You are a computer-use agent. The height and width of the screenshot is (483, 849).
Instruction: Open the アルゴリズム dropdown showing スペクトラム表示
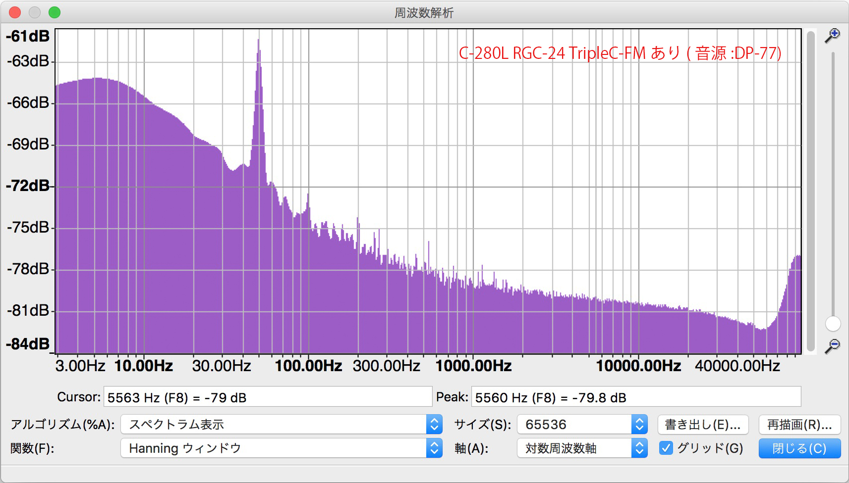click(x=281, y=424)
